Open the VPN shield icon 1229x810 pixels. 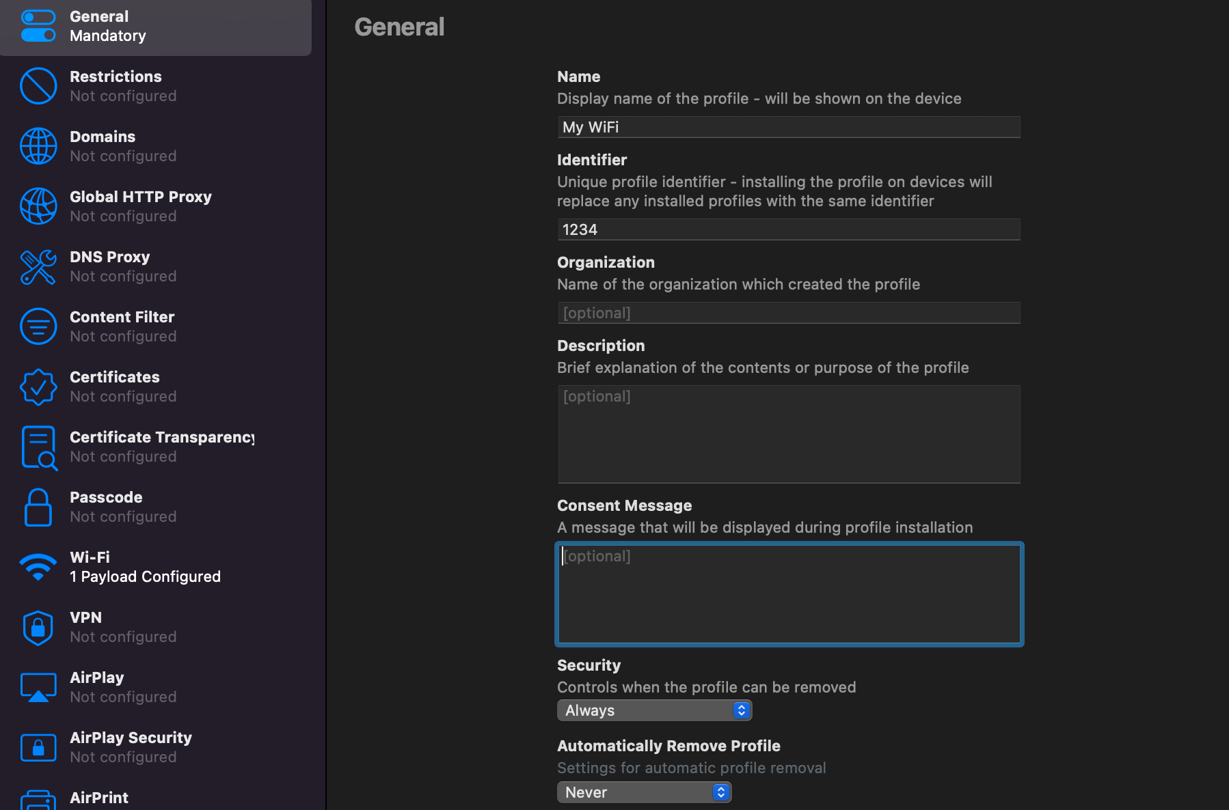(x=38, y=627)
